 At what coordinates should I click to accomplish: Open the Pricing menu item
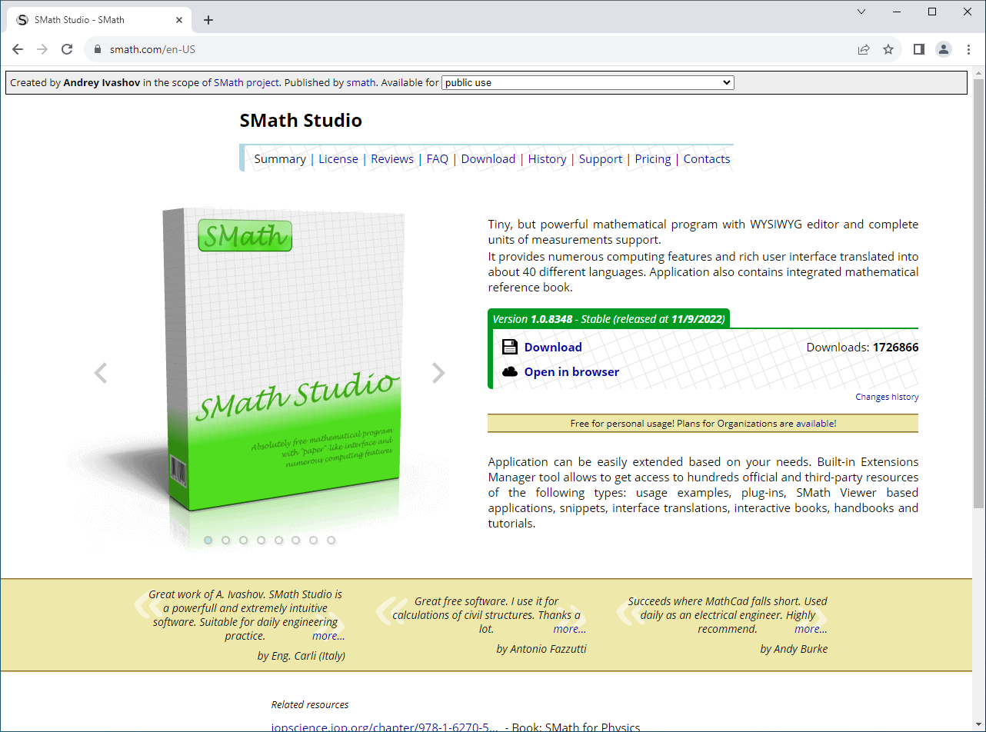tap(653, 159)
